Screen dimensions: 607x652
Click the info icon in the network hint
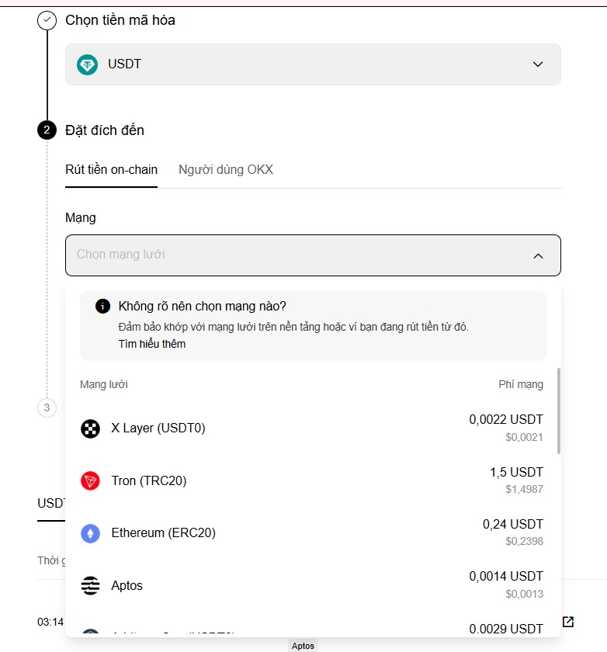tap(102, 306)
